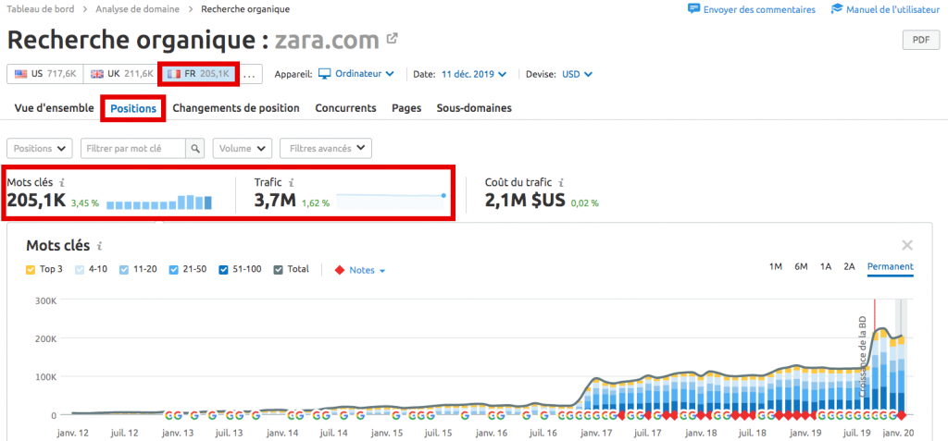
Task: Click info icon next to Mots clés metric
Action: click(x=62, y=182)
